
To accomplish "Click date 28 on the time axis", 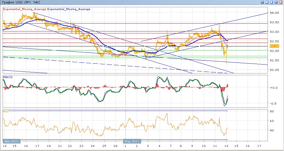I will (115, 147).
